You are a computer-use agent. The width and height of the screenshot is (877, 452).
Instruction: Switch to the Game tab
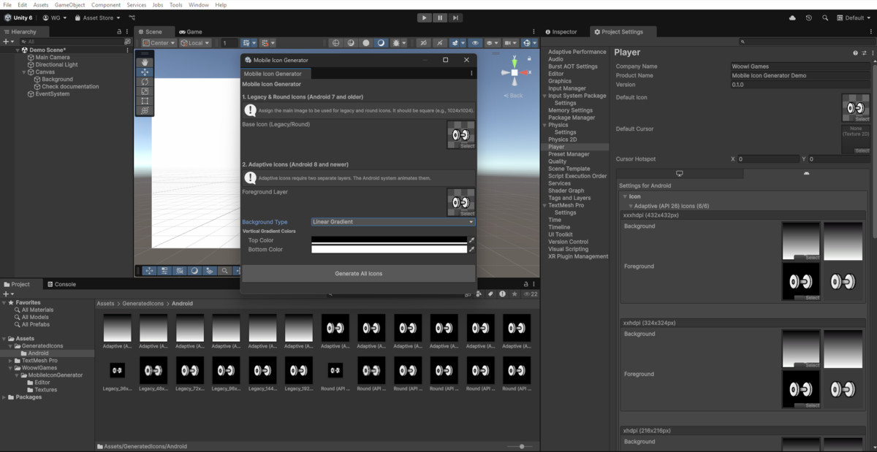pos(191,32)
